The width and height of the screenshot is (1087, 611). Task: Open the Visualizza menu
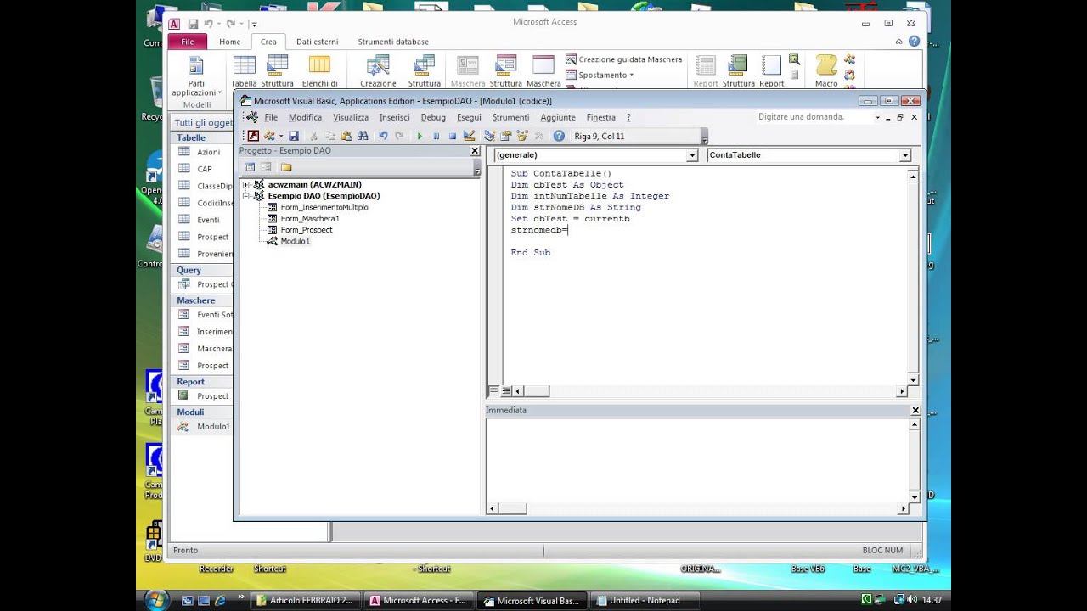[x=351, y=117]
